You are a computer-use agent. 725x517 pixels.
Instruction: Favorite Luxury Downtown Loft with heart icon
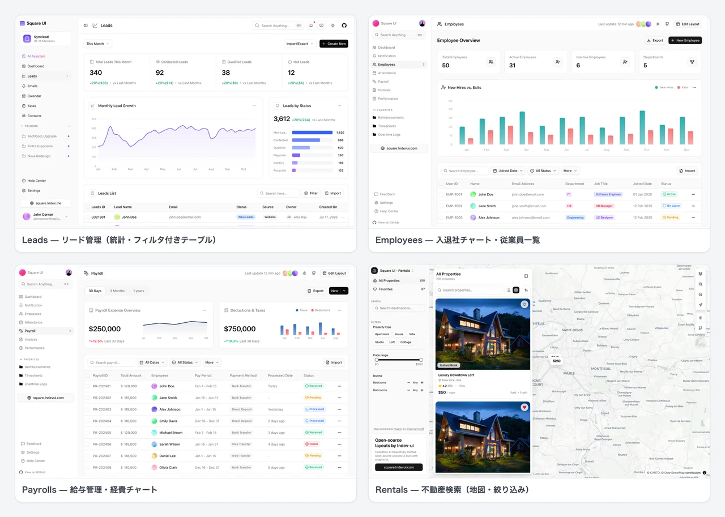pyautogui.click(x=524, y=305)
